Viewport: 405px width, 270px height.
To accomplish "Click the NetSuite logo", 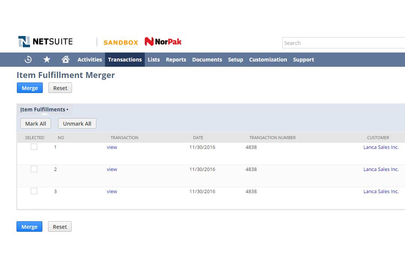I will pos(45,42).
